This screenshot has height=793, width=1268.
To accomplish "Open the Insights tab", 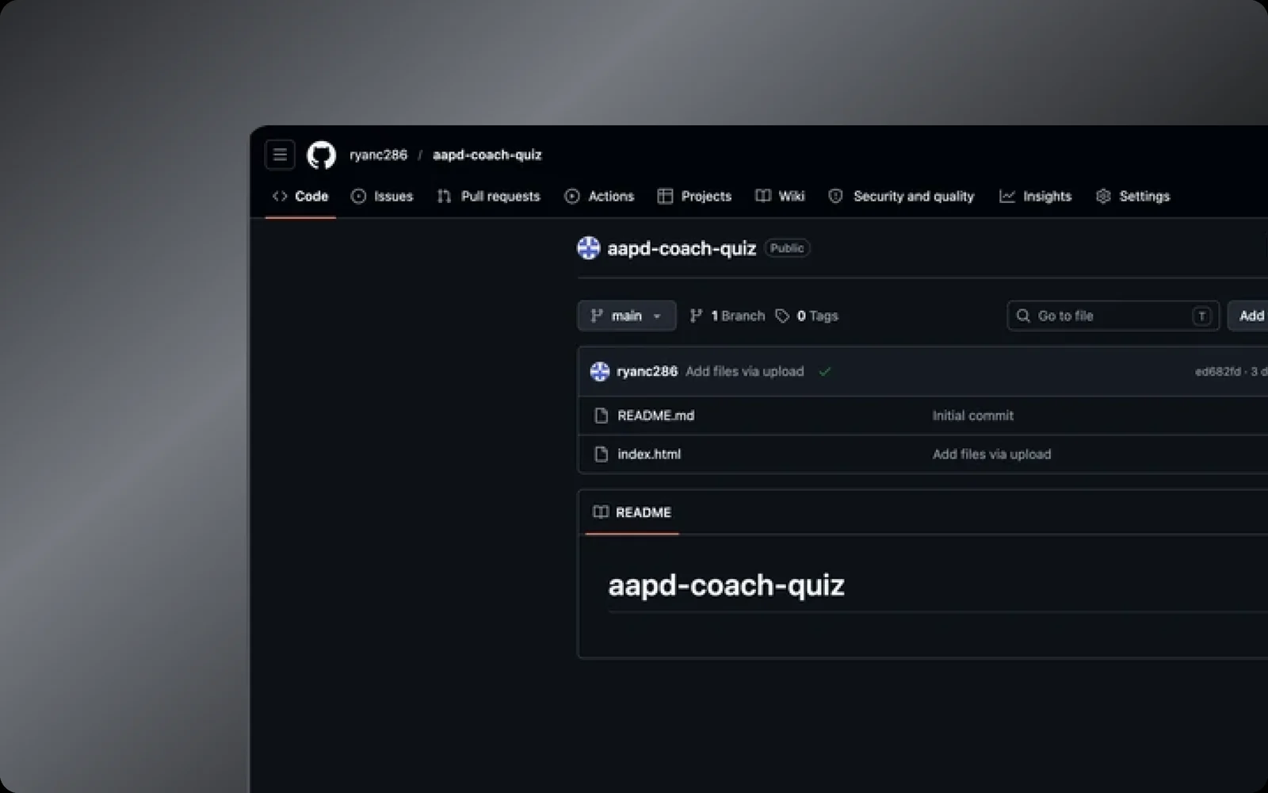I will 1035,196.
